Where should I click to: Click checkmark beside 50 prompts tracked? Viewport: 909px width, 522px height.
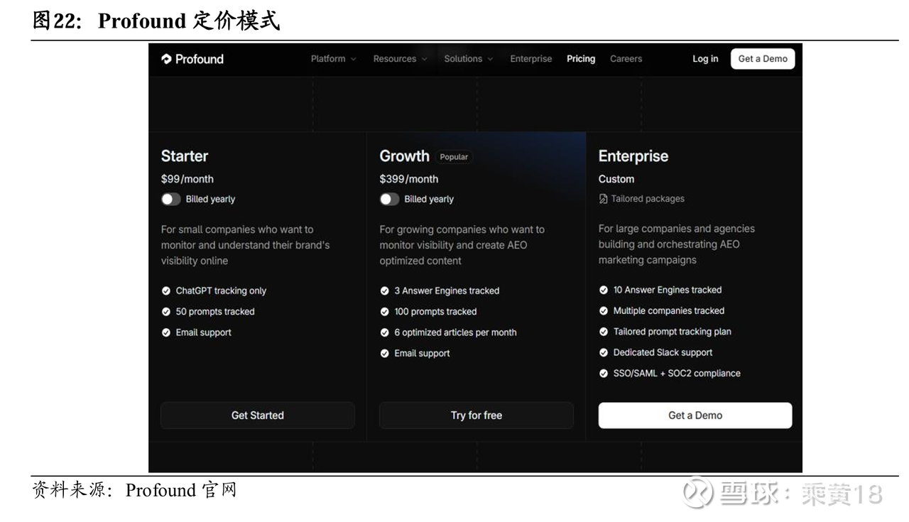point(166,311)
